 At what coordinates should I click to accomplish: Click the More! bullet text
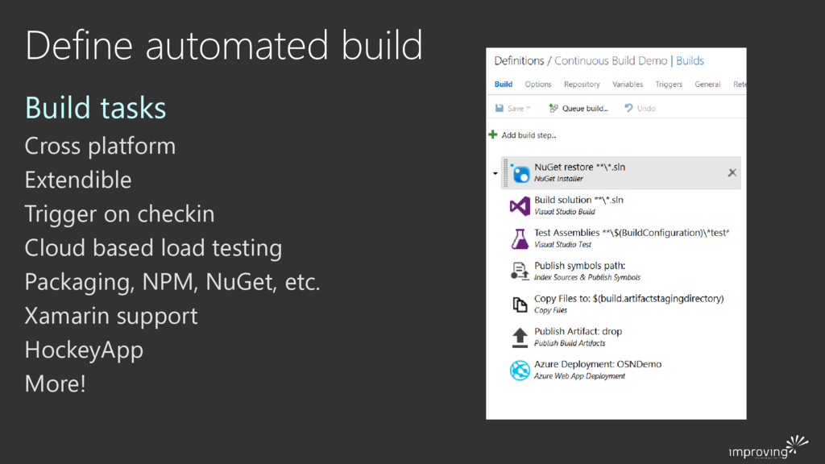[56, 384]
